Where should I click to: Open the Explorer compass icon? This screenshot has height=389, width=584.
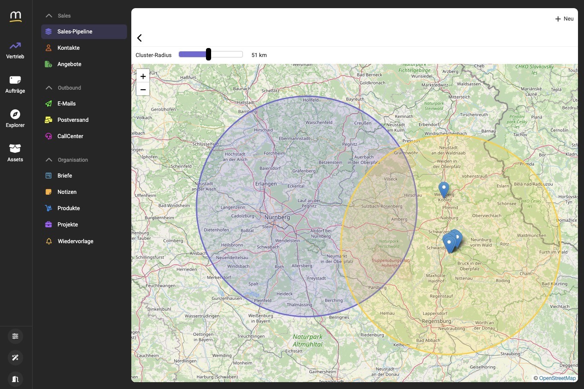[x=15, y=118]
